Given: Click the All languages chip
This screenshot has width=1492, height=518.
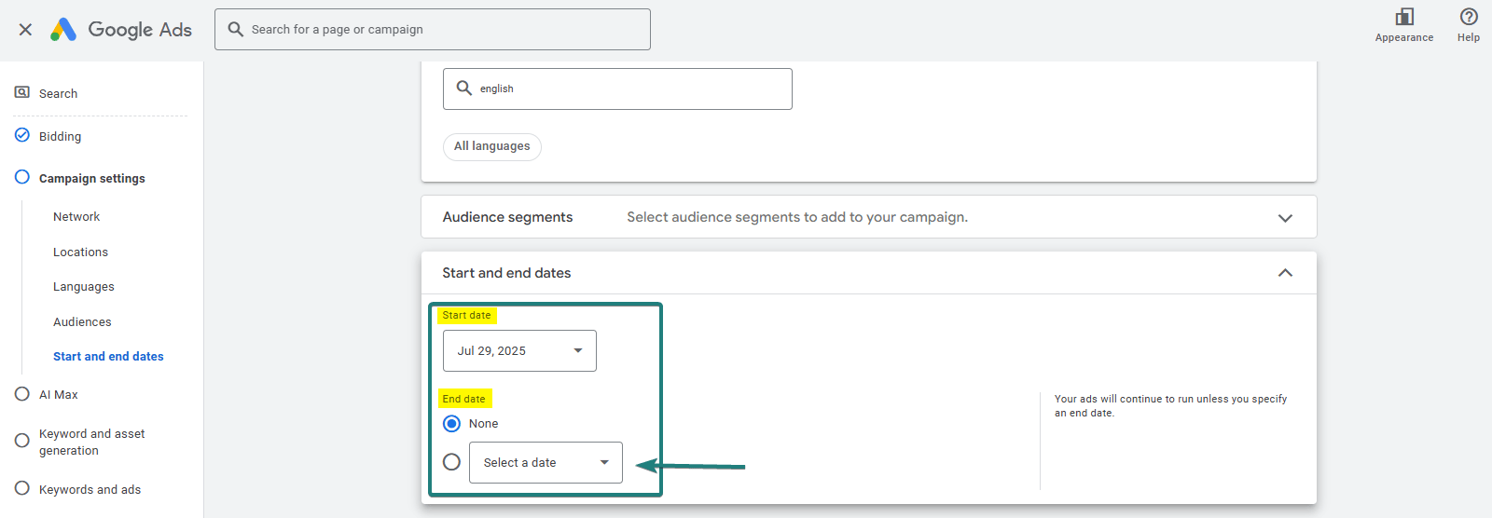Looking at the screenshot, I should 491,146.
